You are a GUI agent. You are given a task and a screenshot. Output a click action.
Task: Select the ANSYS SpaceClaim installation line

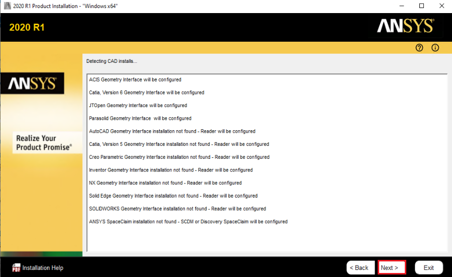(x=188, y=222)
